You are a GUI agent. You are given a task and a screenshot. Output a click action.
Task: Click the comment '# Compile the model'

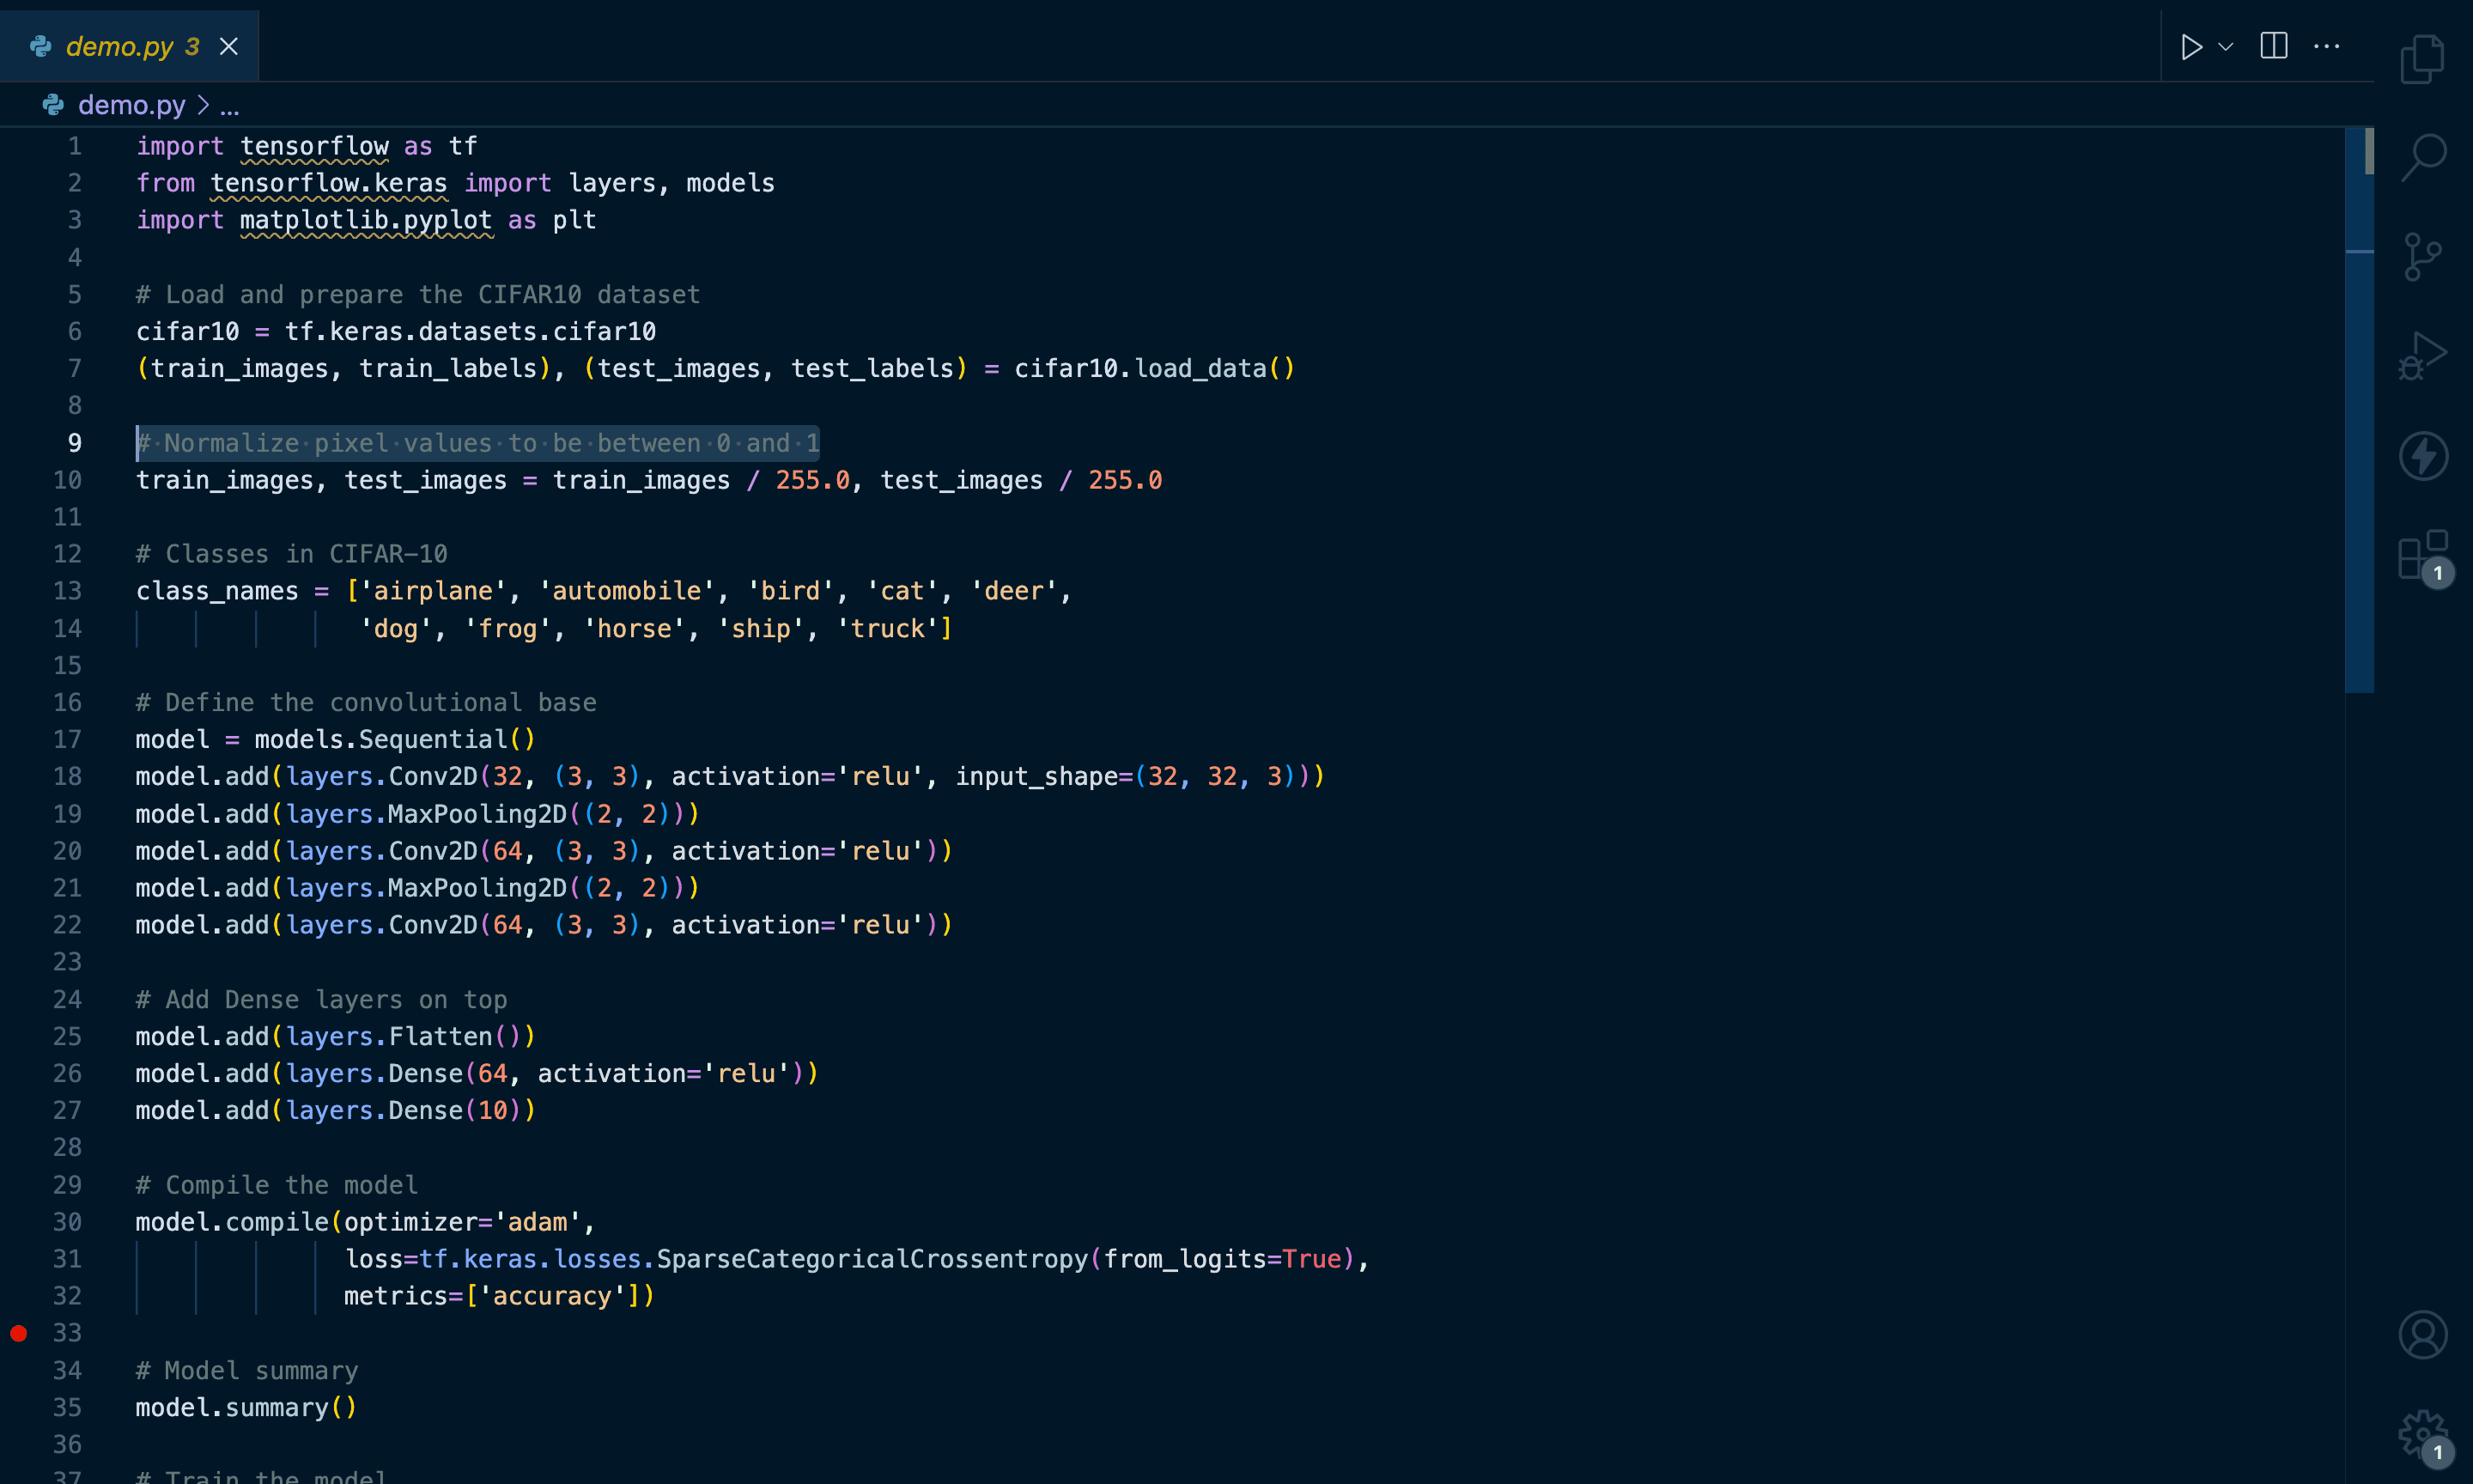pos(276,1185)
